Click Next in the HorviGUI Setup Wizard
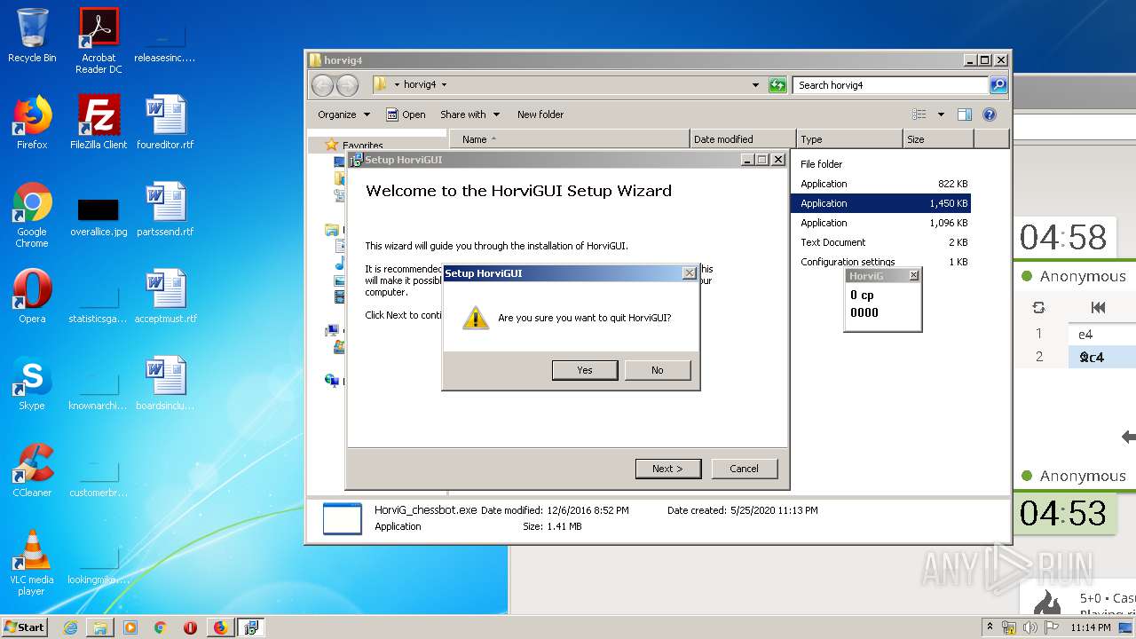Image resolution: width=1136 pixels, height=639 pixels. [667, 469]
